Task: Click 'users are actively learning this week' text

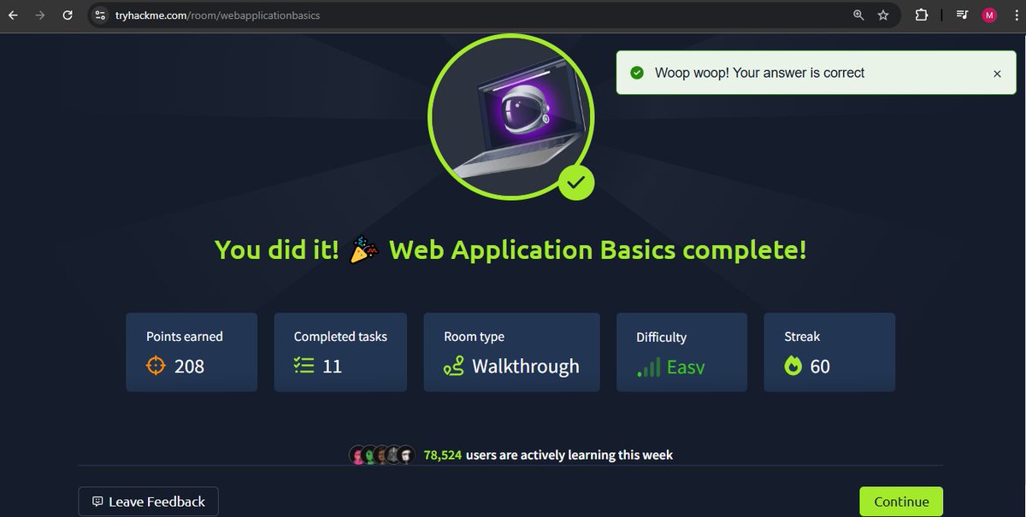Action: [x=569, y=455]
